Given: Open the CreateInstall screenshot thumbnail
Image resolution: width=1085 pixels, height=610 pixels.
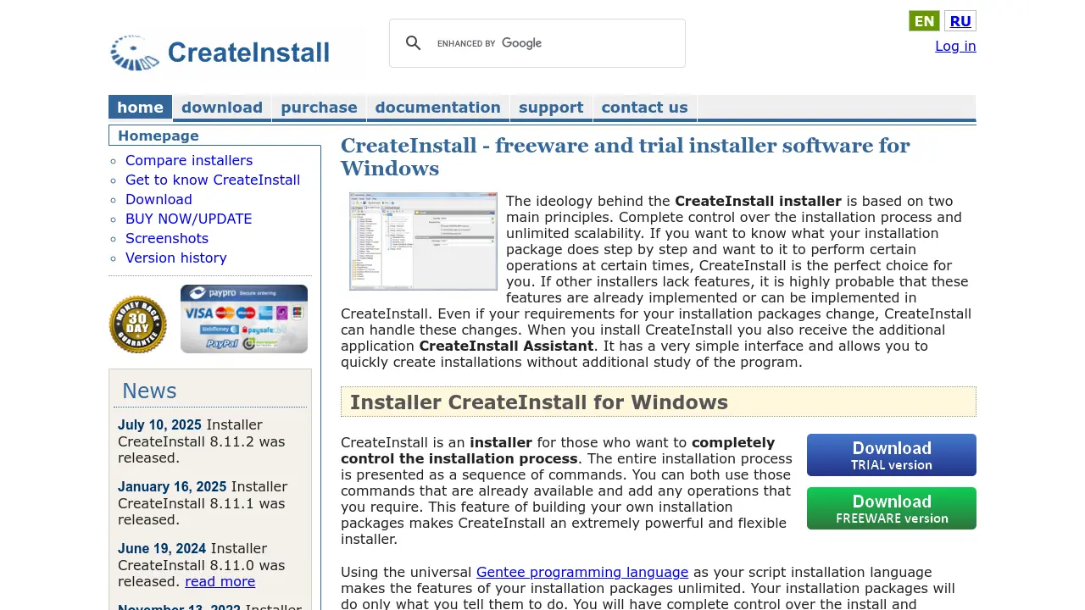Looking at the screenshot, I should (x=423, y=241).
